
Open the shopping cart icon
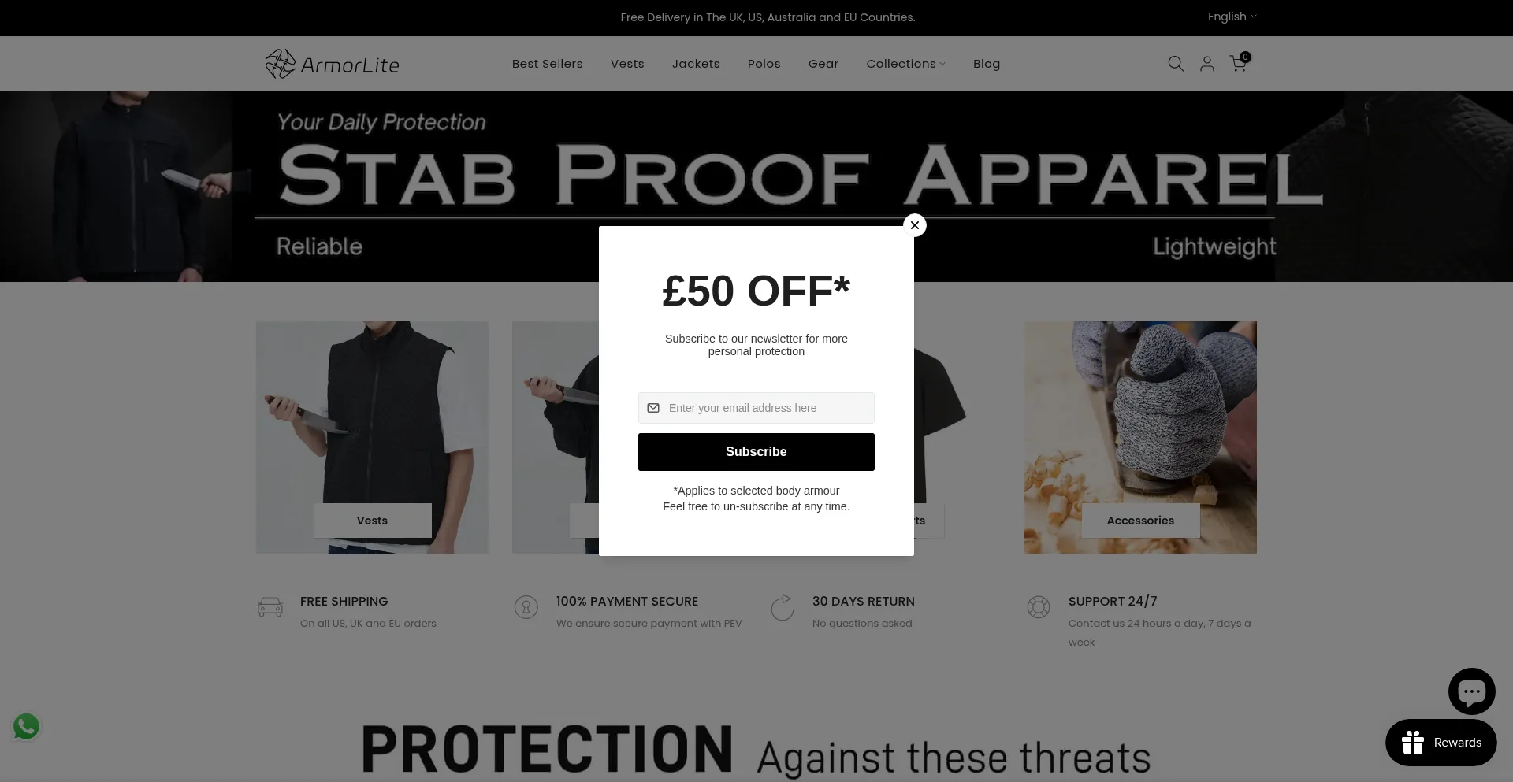(x=1240, y=63)
